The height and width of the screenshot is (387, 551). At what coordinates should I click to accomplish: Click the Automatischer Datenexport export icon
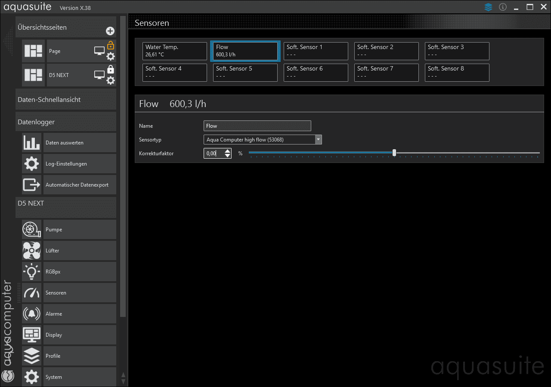pyautogui.click(x=32, y=185)
